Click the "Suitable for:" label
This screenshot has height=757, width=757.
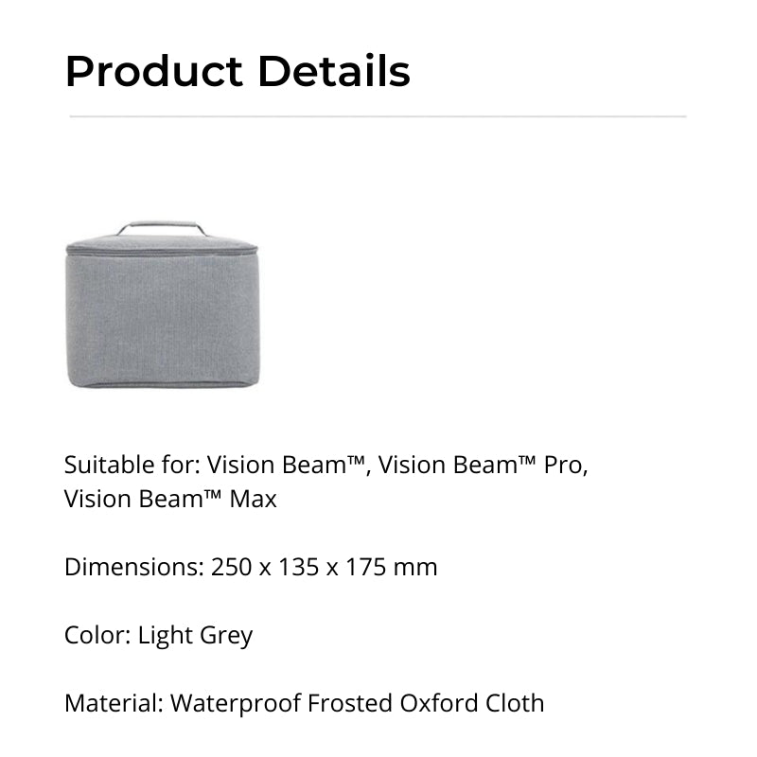click(132, 466)
